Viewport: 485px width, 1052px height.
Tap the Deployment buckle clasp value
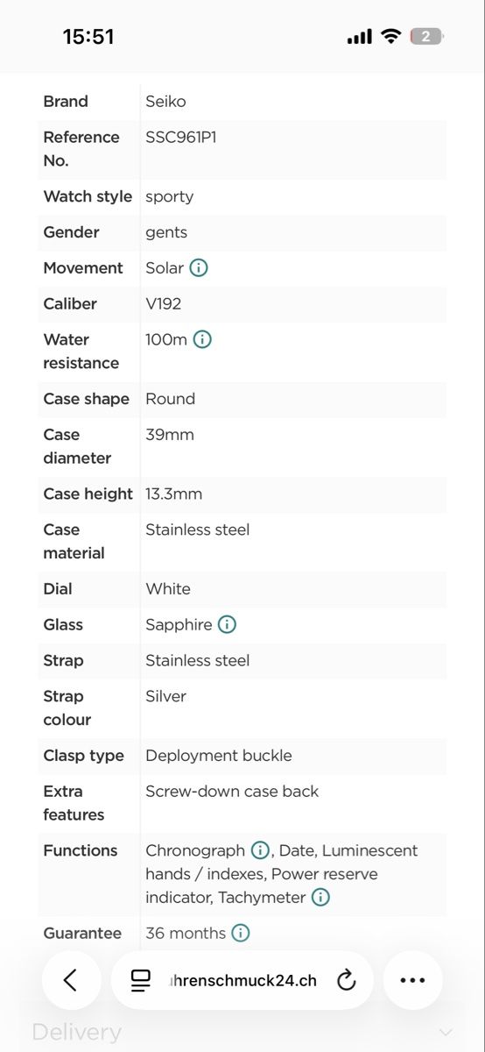[x=219, y=756]
